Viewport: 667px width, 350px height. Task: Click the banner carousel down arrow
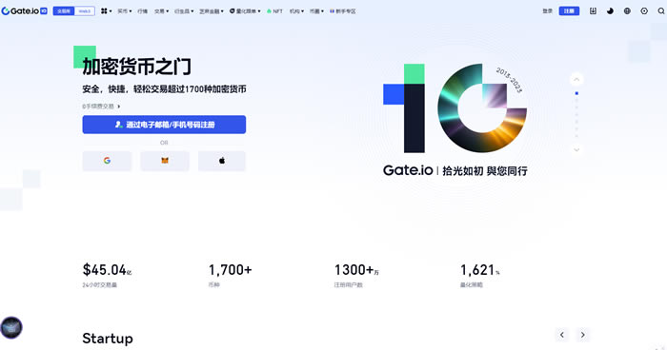coord(576,149)
